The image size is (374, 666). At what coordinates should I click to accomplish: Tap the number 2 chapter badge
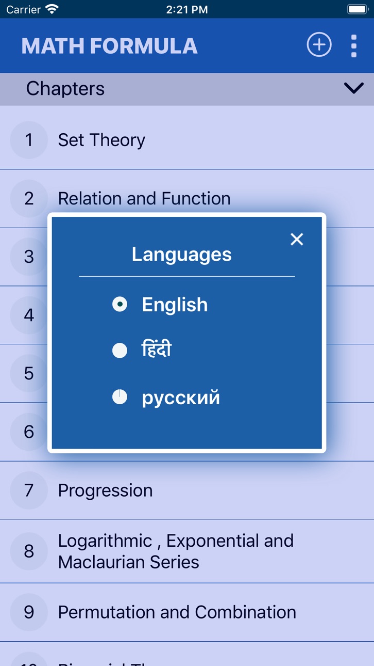click(x=29, y=198)
